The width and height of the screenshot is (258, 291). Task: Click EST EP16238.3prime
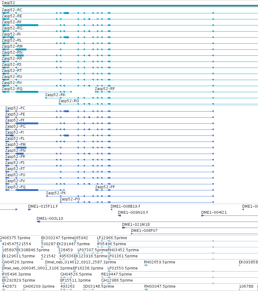[x=88, y=268]
